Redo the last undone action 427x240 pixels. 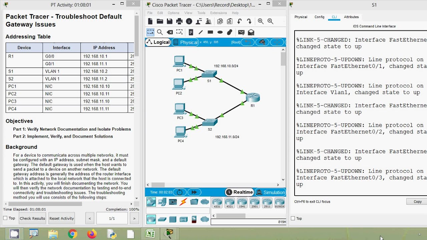[x=249, y=21]
